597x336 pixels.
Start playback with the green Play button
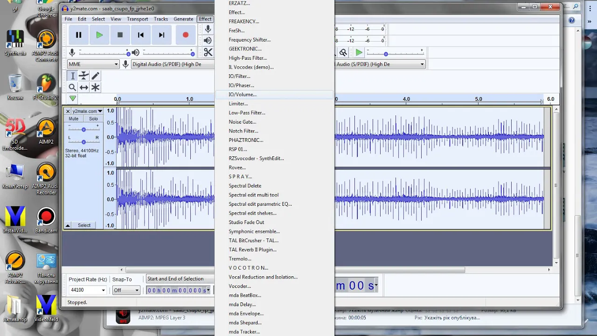(x=99, y=35)
